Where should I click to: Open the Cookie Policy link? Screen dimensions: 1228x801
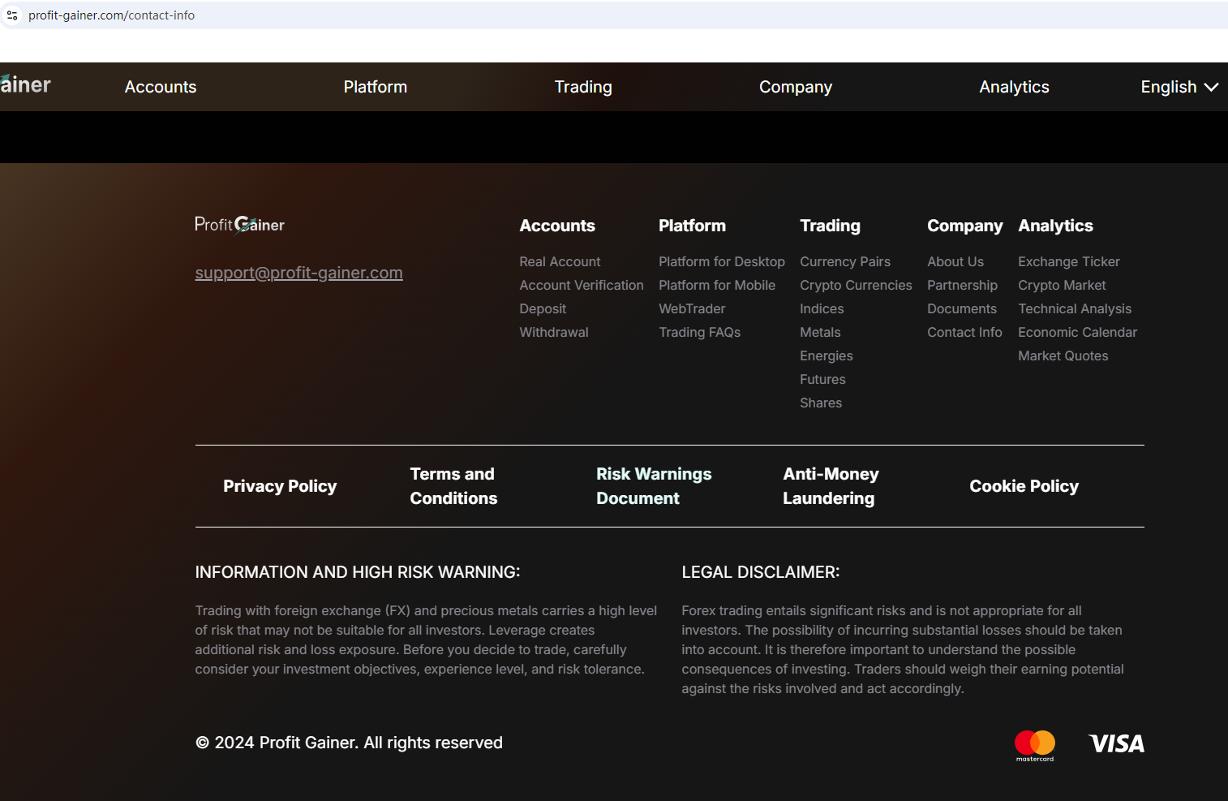point(1024,486)
